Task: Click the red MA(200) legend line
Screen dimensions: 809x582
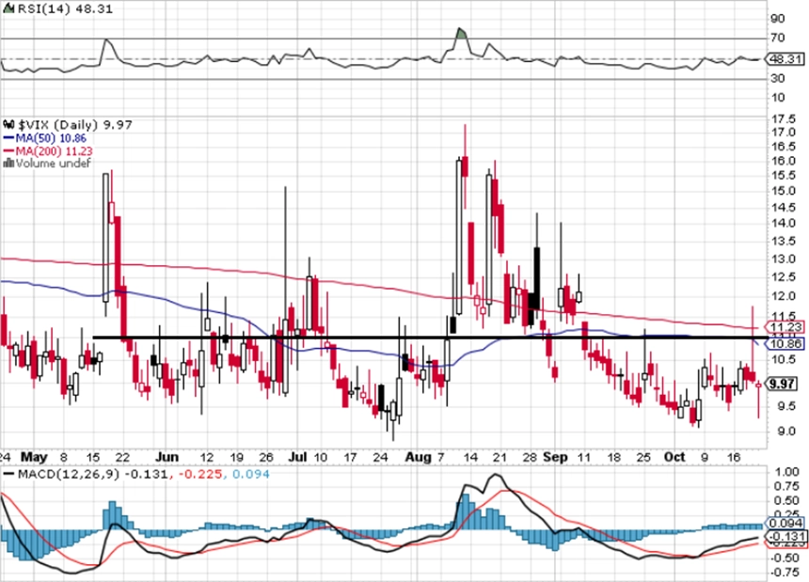Action: click(x=8, y=150)
